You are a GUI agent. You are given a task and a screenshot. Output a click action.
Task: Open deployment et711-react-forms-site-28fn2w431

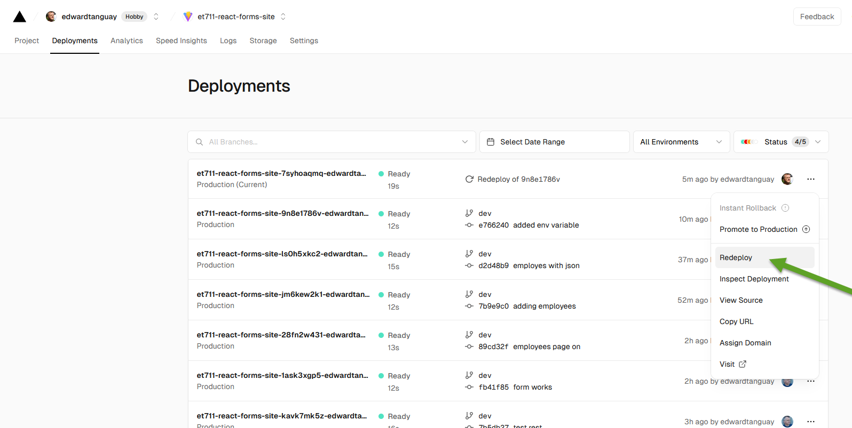tap(281, 335)
